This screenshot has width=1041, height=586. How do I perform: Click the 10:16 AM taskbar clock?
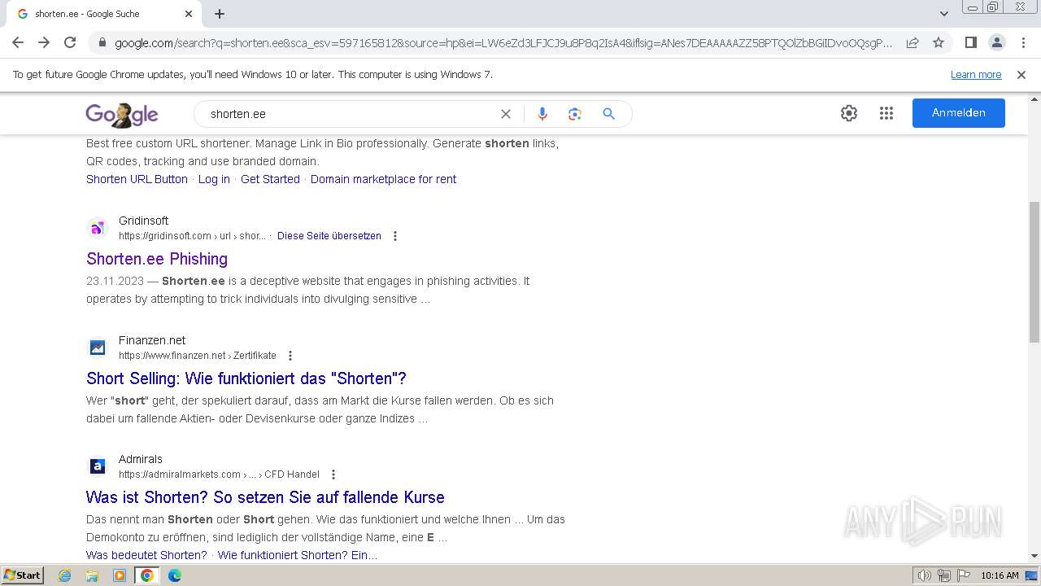pyautogui.click(x=1000, y=575)
